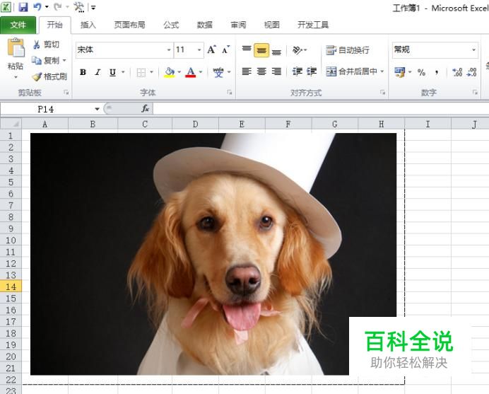This screenshot has height=394, width=489.
Task: Switch to the 视图 tab
Action: pyautogui.click(x=271, y=25)
